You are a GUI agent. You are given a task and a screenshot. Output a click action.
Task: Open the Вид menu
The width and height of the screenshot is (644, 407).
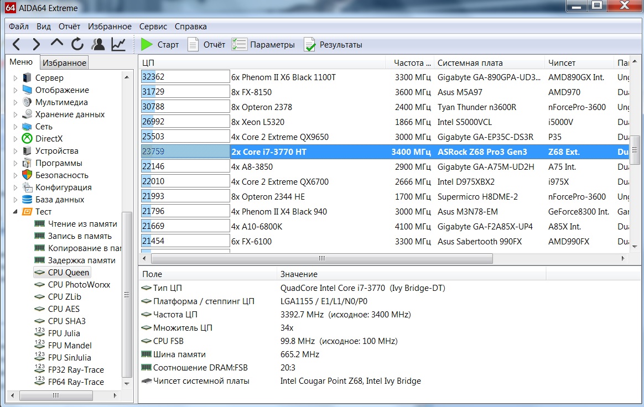[x=44, y=27]
